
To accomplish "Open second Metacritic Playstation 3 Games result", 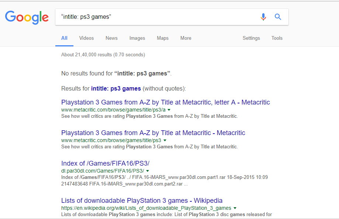I will pyautogui.click(x=153, y=133).
